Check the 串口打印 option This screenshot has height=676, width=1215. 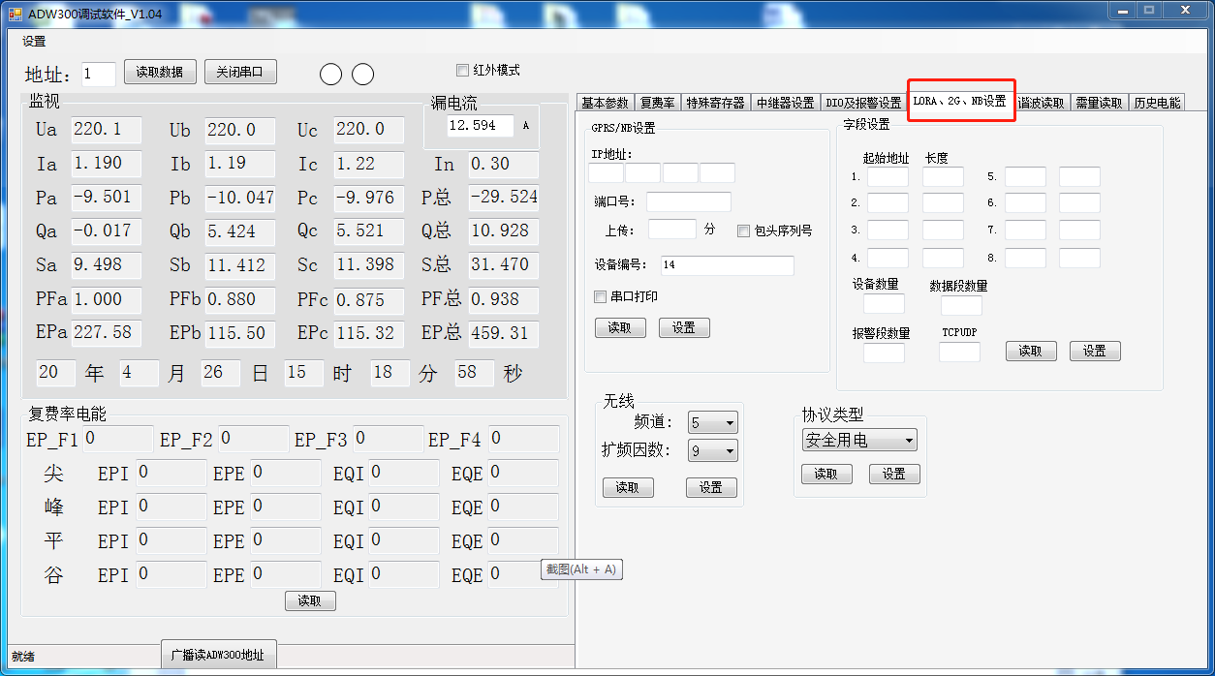click(601, 296)
